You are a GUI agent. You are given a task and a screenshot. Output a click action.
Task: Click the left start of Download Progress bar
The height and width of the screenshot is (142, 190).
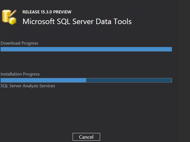2,49
